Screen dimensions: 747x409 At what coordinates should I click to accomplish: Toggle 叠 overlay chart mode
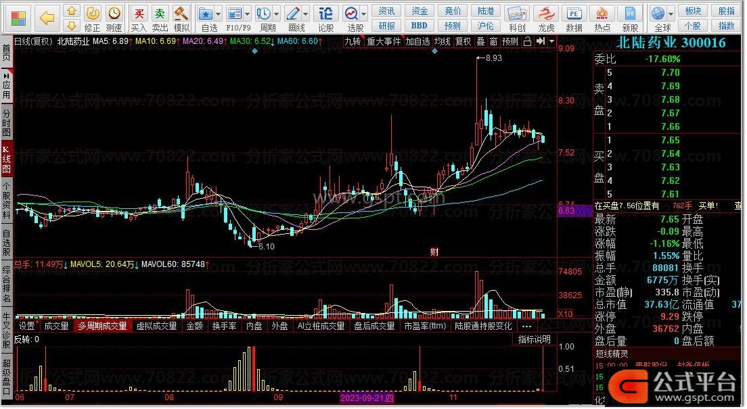click(480, 42)
